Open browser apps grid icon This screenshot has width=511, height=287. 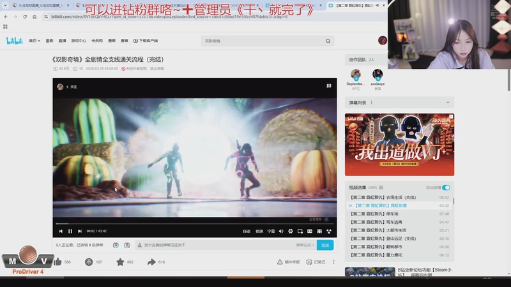[5, 27]
